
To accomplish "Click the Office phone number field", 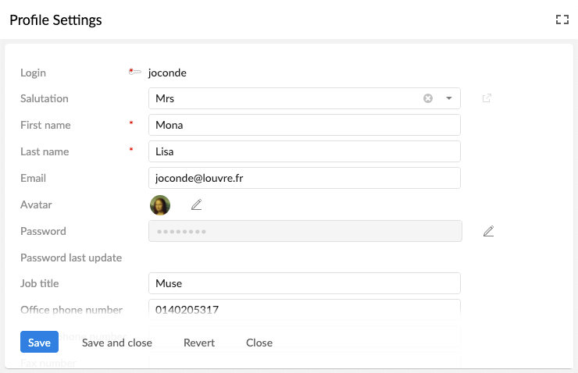I will coord(304,308).
